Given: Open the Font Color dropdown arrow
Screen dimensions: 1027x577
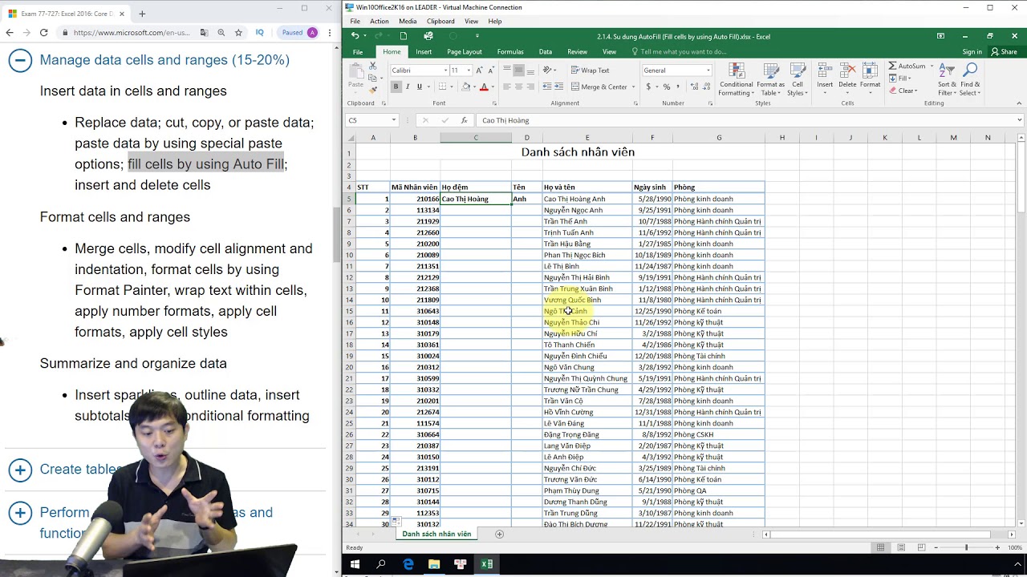Looking at the screenshot, I should tap(493, 87).
